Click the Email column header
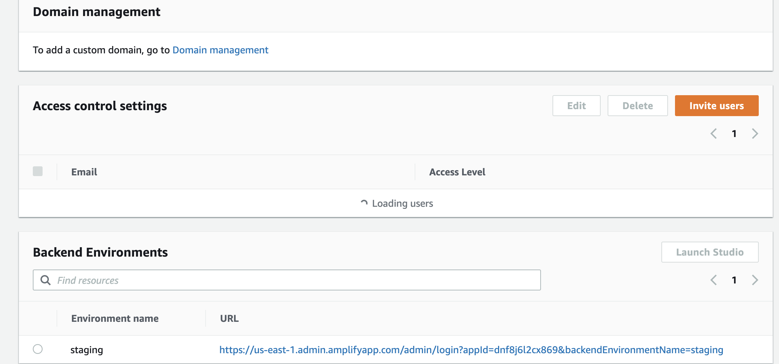The height and width of the screenshot is (364, 779). click(84, 172)
